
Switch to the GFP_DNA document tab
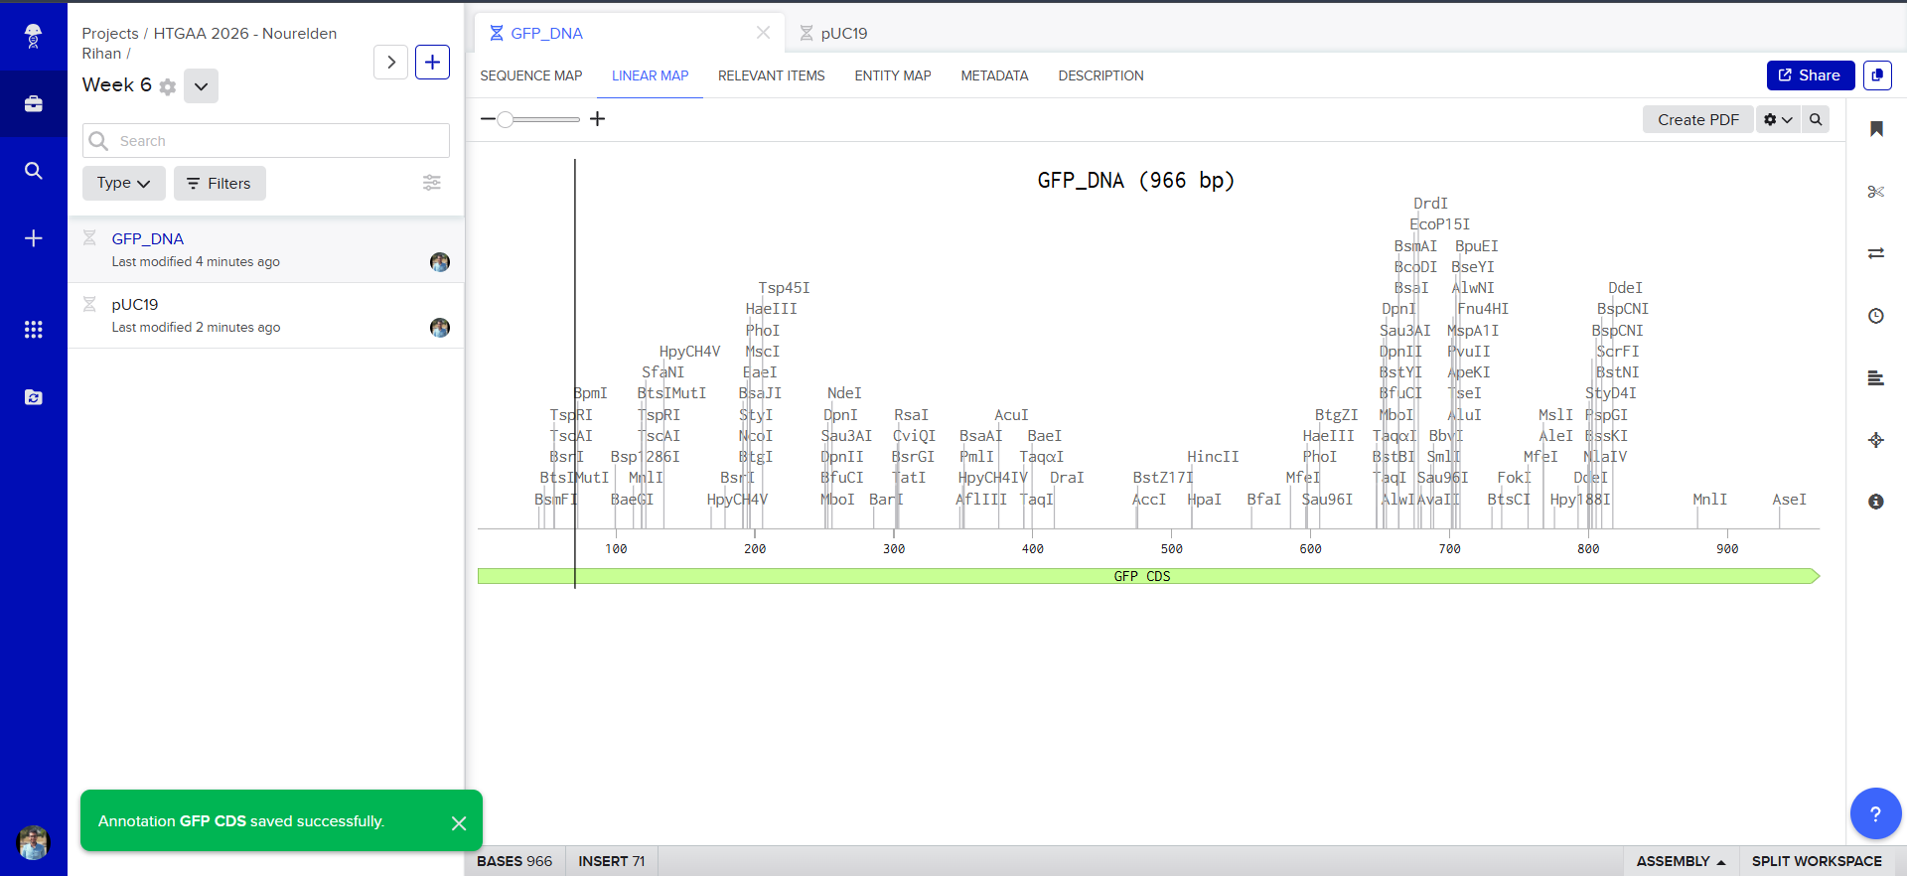tap(546, 33)
